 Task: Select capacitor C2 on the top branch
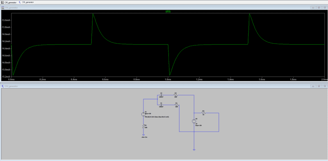pyautogui.click(x=161, y=95)
